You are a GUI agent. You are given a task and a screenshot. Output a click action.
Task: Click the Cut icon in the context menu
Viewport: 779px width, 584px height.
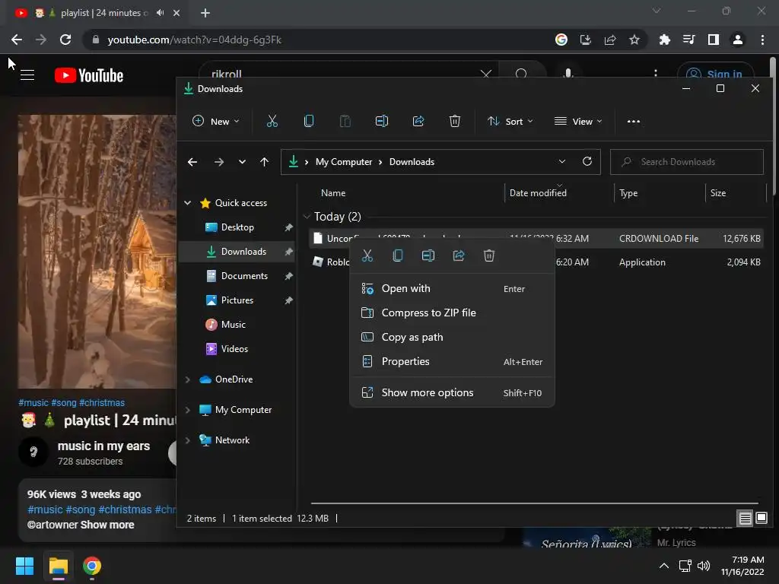point(367,255)
